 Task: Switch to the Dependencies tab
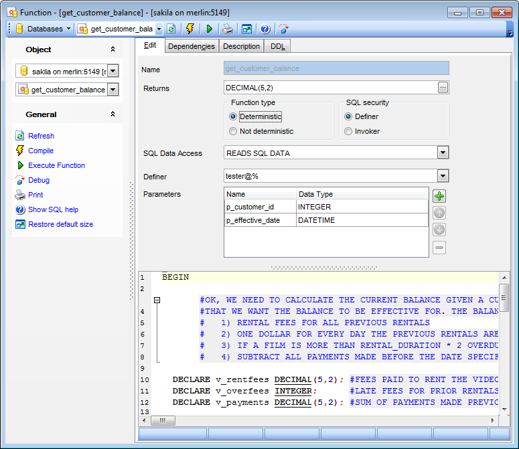(192, 46)
